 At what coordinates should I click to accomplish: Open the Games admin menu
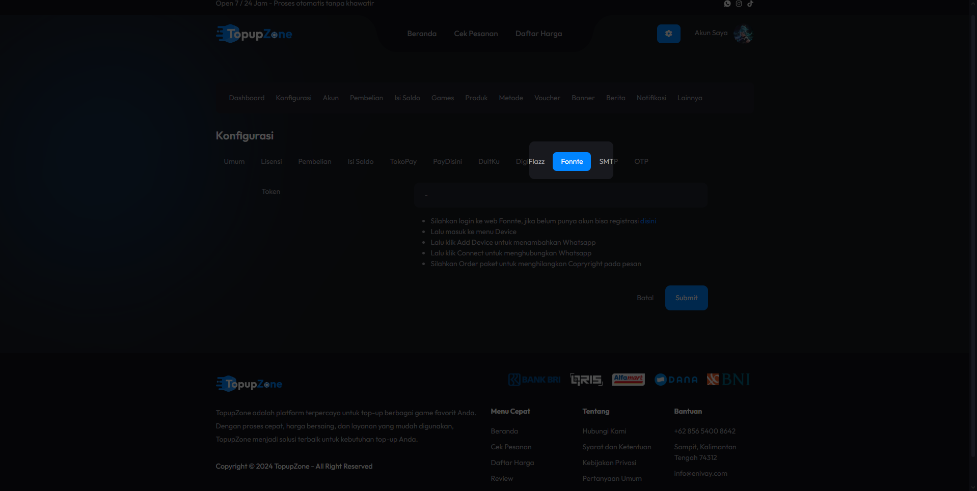(443, 98)
